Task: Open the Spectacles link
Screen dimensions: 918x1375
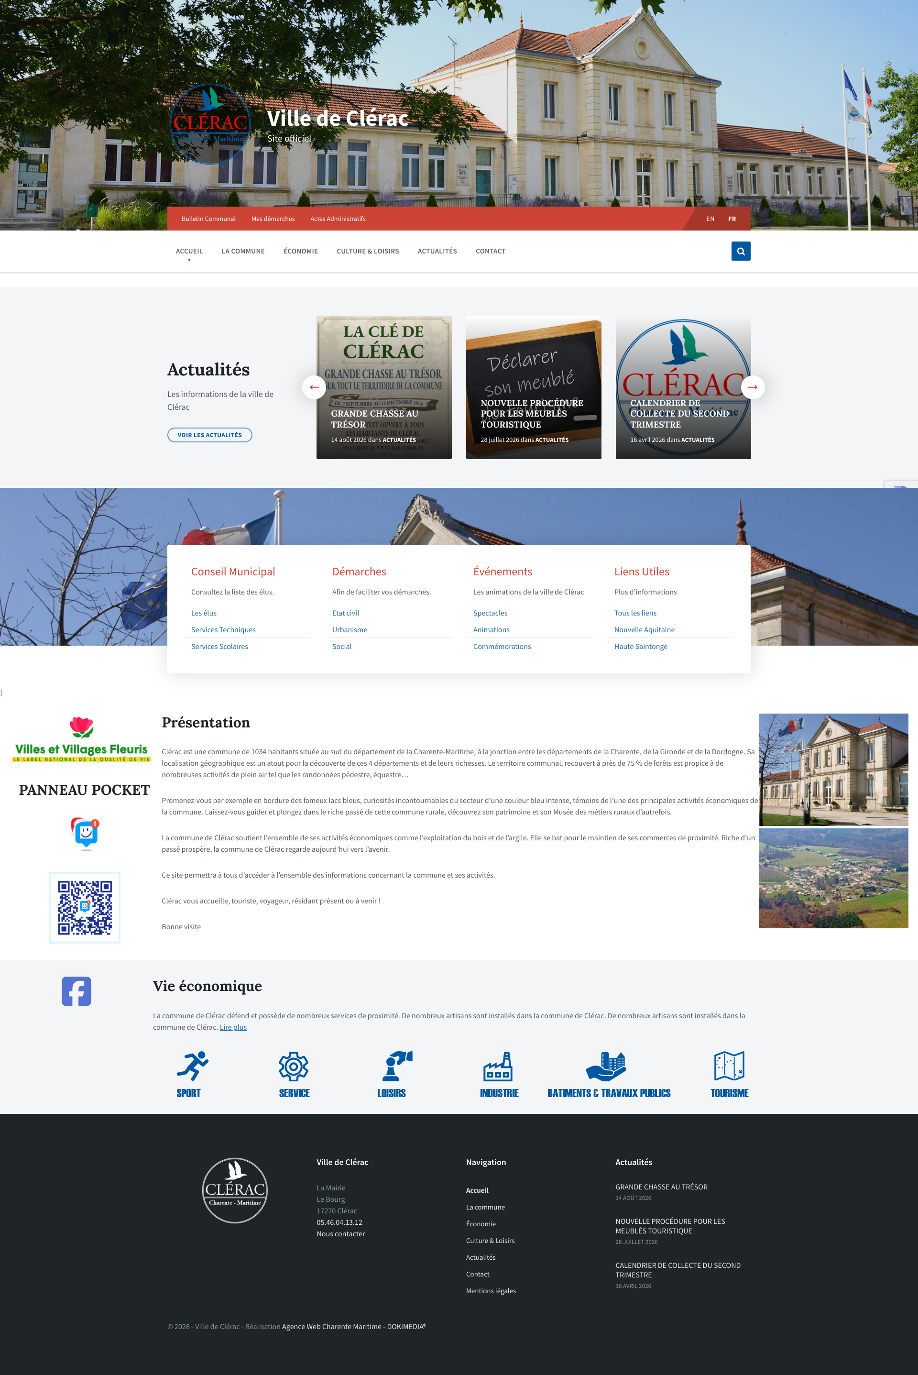Action: click(490, 613)
